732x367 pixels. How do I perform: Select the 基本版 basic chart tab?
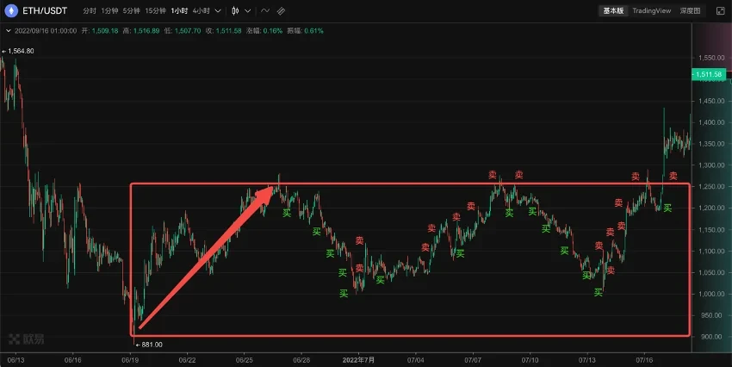coord(614,11)
